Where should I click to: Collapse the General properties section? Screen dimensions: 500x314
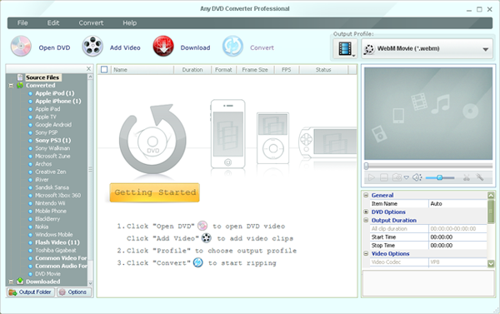(x=366, y=195)
